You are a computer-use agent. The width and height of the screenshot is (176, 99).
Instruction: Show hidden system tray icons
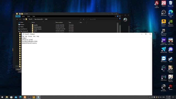(x=150, y=97)
